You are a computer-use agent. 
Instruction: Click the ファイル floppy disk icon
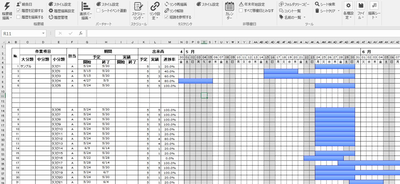click(x=361, y=6)
